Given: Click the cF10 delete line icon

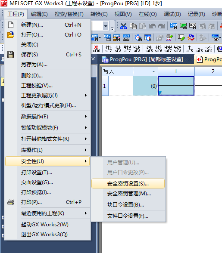Looking at the screenshot, I should 97,49.
